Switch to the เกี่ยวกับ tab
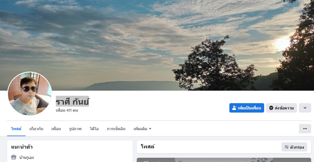 36,129
